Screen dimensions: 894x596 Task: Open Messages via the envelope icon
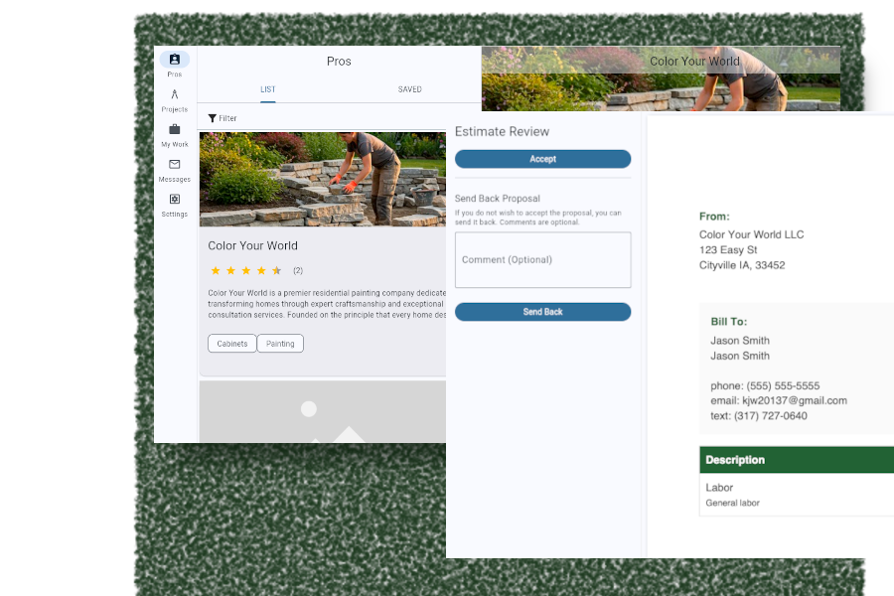[174, 165]
